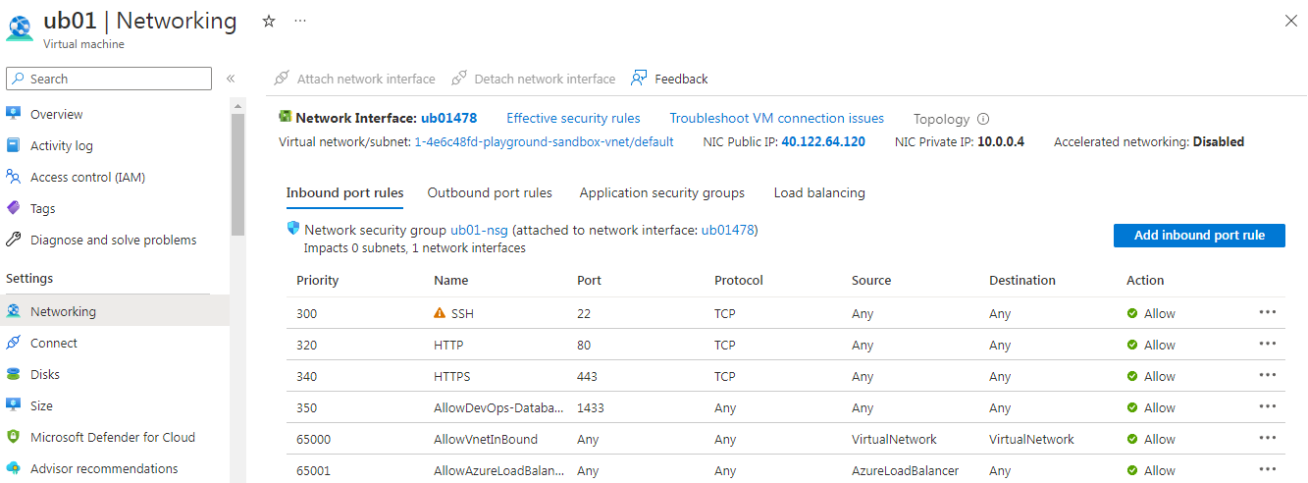Open ellipsis menu for SSH rule
The image size is (1308, 483).
pyautogui.click(x=1268, y=312)
